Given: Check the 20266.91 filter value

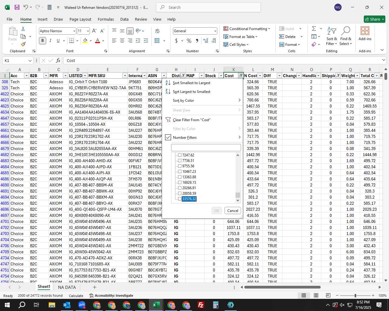Looking at the screenshot, I should tap(180, 188).
